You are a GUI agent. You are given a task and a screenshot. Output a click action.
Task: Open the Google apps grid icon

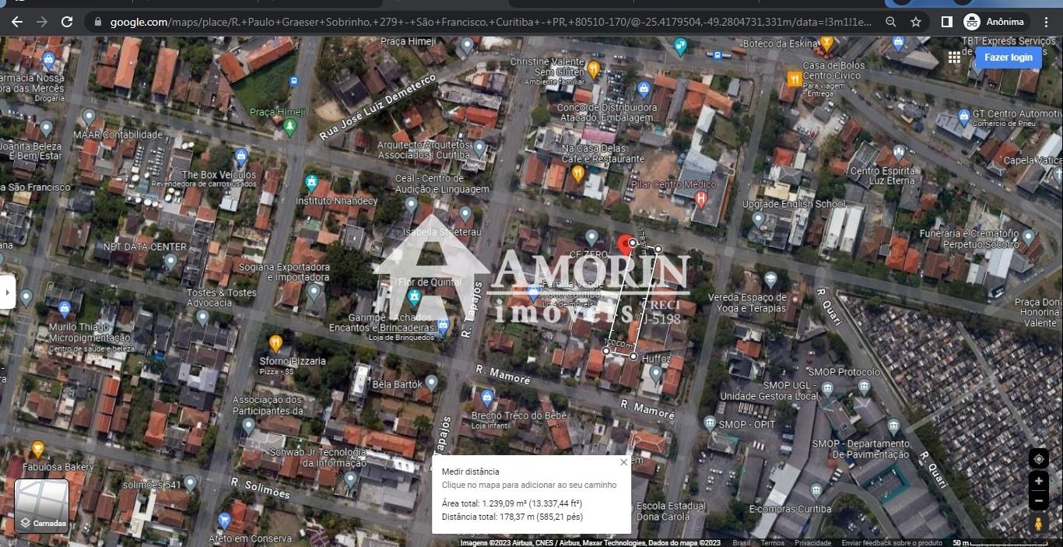pyautogui.click(x=954, y=58)
